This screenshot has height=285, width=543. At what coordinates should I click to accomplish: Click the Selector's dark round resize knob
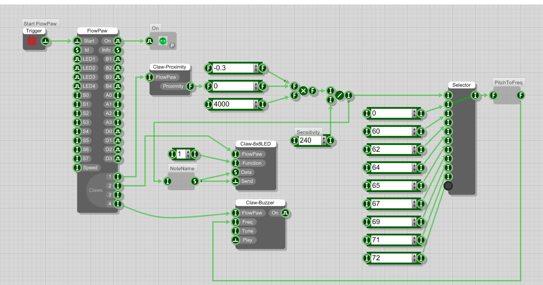pyautogui.click(x=448, y=186)
